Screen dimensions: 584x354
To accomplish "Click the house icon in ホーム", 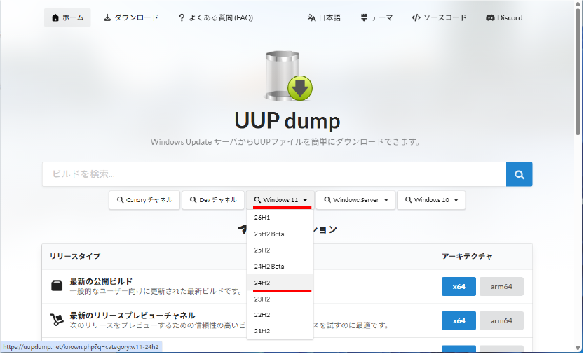I will [55, 18].
